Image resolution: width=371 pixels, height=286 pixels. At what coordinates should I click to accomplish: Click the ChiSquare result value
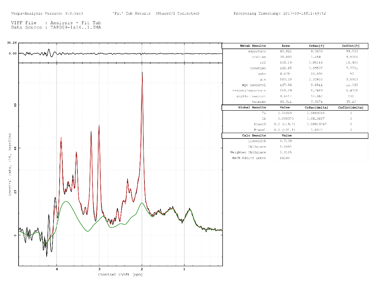coord(285,147)
